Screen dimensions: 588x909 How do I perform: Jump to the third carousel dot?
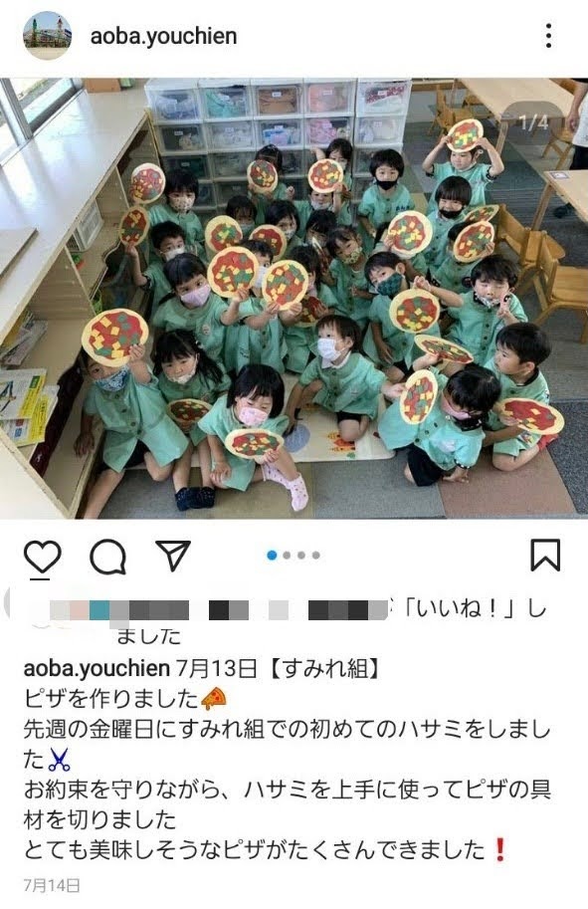[301, 556]
